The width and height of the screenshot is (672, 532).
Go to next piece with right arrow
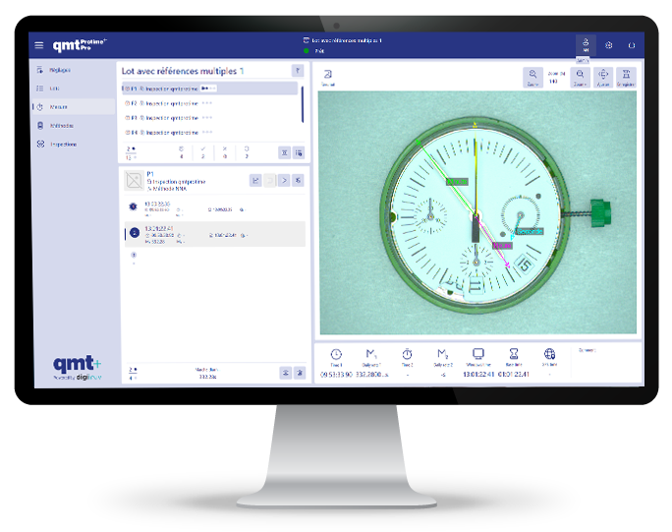pyautogui.click(x=284, y=180)
